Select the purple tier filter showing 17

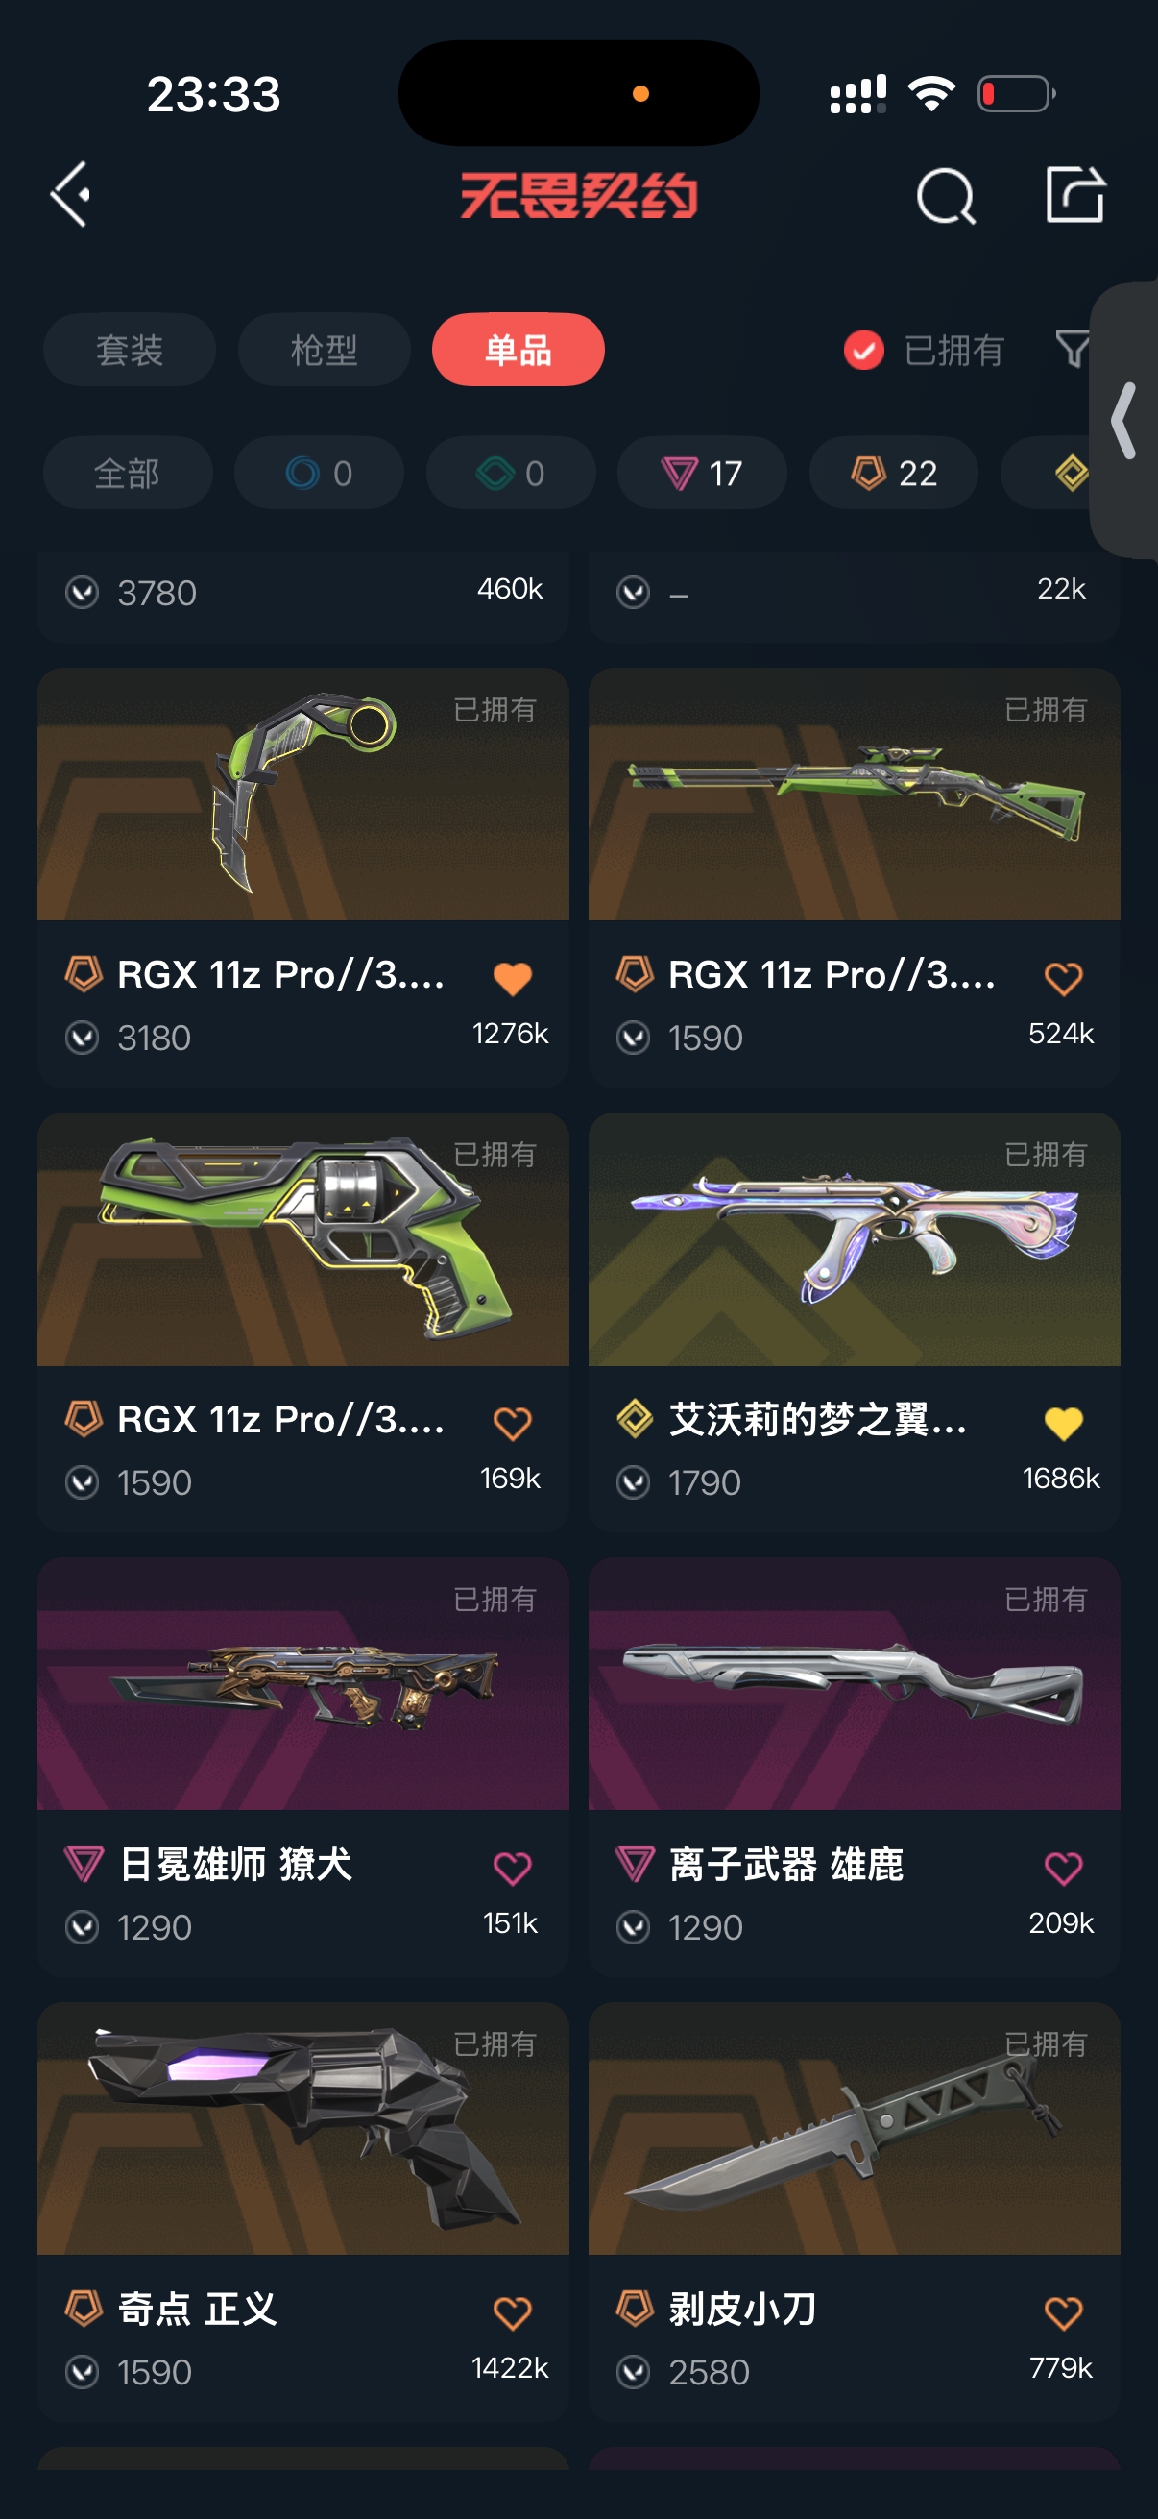coord(702,474)
